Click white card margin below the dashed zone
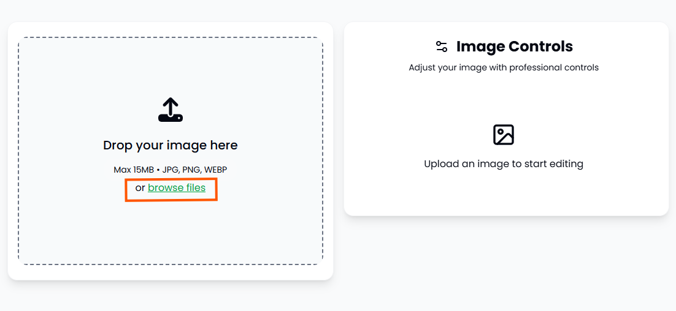The height and width of the screenshot is (311, 676). pyautogui.click(x=171, y=272)
